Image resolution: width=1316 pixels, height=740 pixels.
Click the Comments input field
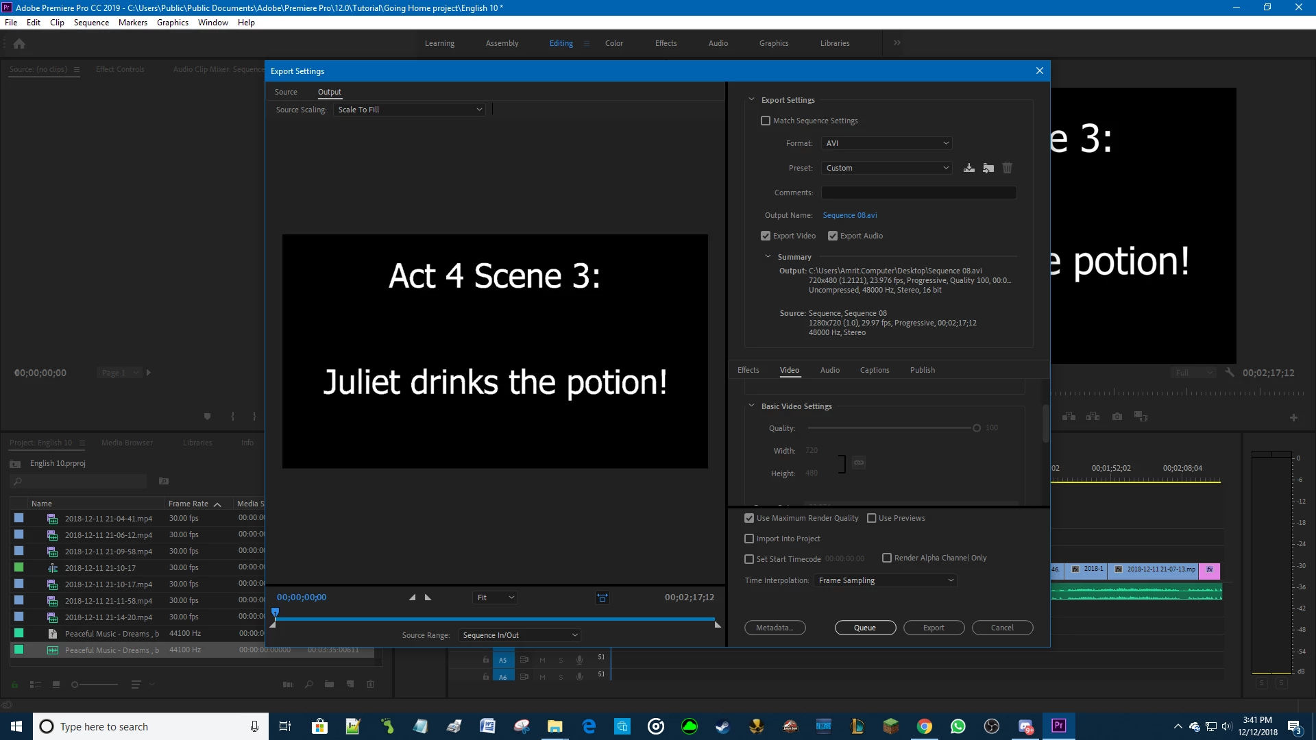(918, 193)
